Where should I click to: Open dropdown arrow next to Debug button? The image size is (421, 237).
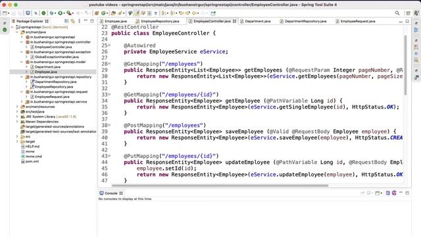(x=55, y=13)
